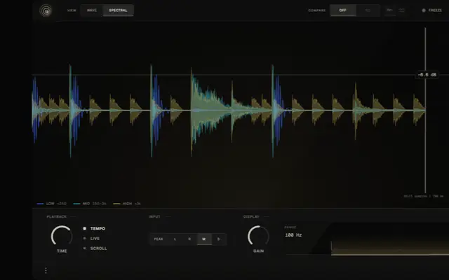Click the MID band legend entry
The height and width of the screenshot is (280, 449).
[x=90, y=204]
